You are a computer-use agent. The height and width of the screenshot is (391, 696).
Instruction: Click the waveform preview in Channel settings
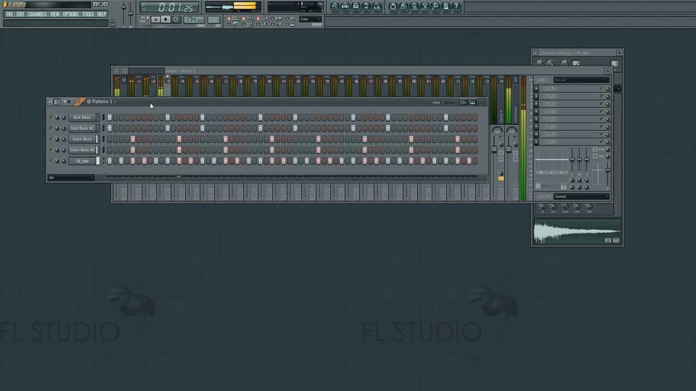coord(577,232)
